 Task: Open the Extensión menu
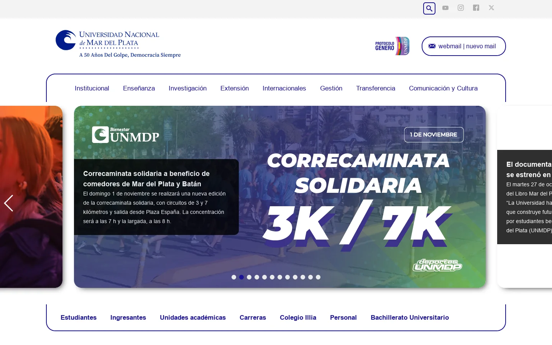click(x=235, y=88)
